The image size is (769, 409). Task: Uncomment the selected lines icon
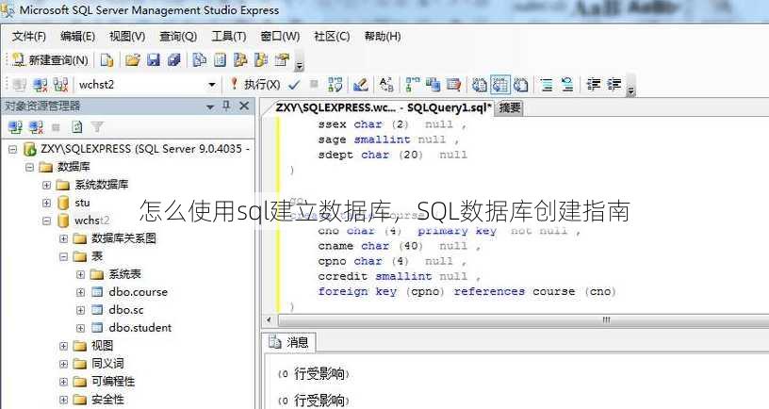pyautogui.click(x=567, y=85)
